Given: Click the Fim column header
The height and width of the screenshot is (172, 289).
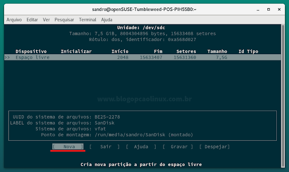Looking at the screenshot, I should click(158, 51).
